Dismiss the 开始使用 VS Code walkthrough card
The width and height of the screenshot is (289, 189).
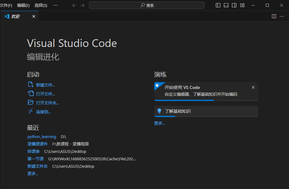click(x=253, y=87)
